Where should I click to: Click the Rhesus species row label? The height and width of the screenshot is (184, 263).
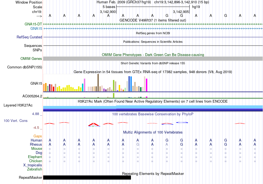coord(36,144)
